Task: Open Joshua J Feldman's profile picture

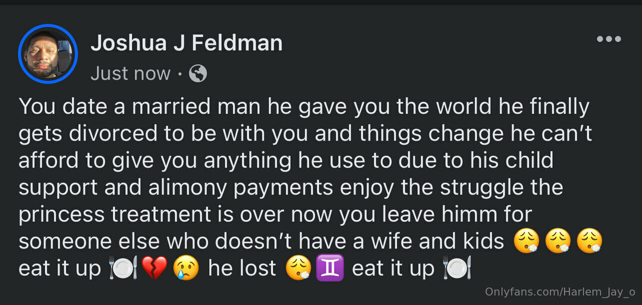Action: point(48,54)
